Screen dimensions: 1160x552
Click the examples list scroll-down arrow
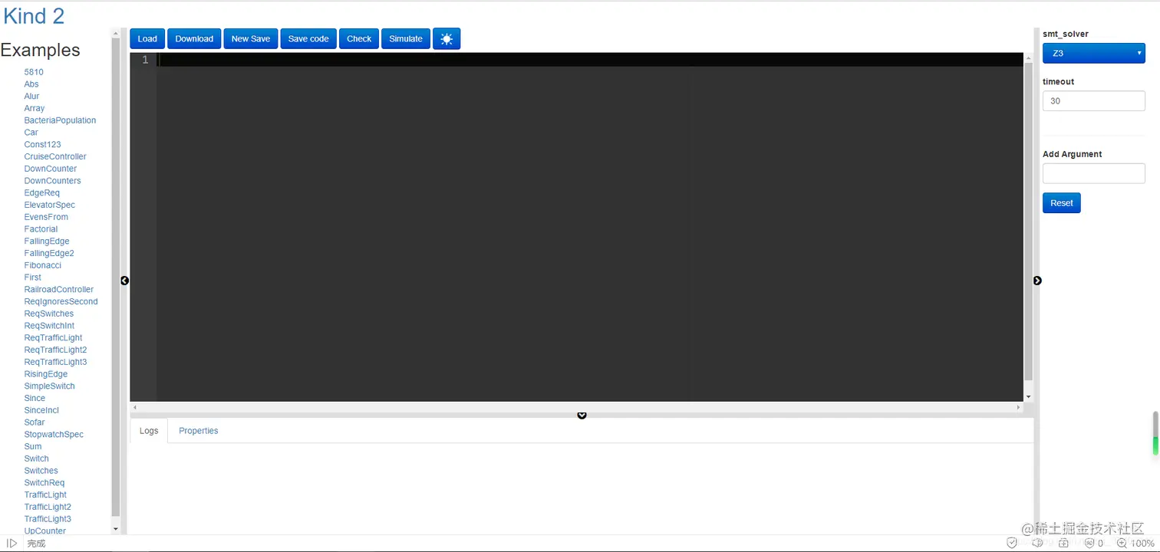pos(116,529)
